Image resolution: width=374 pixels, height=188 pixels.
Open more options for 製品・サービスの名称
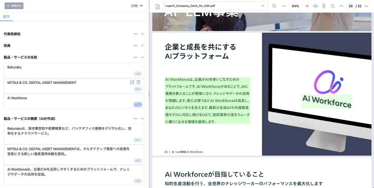[x=136, y=57]
